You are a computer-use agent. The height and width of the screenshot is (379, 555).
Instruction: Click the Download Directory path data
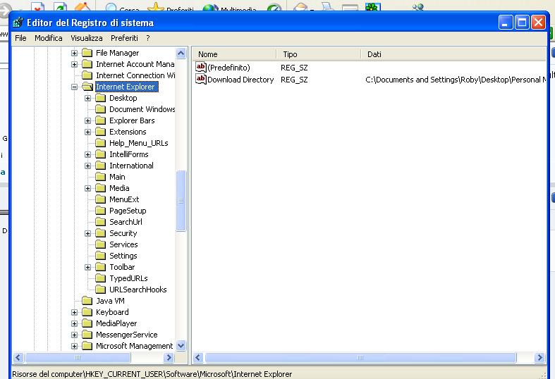(455, 80)
